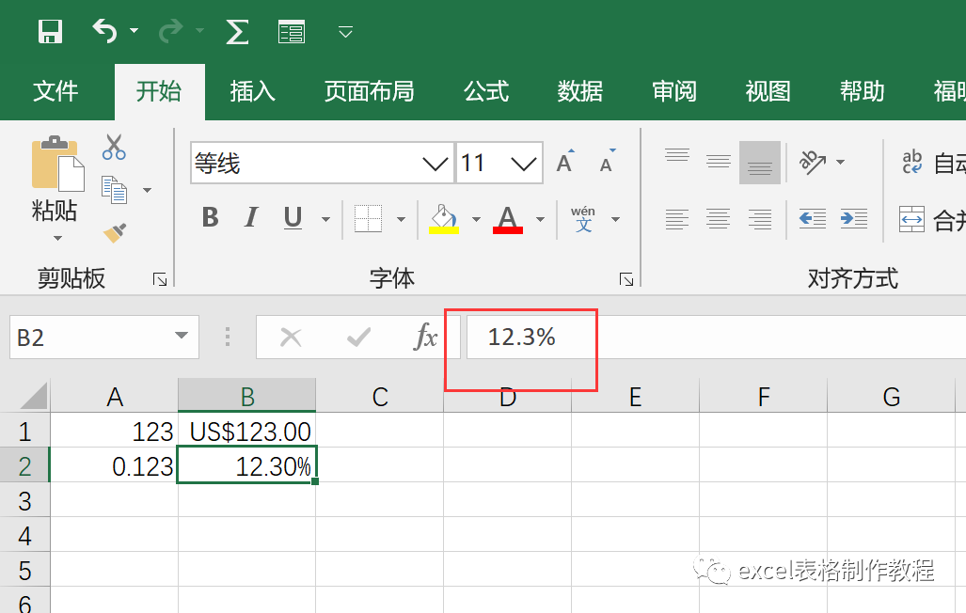
Task: Open the 公式 tab
Action: (486, 91)
